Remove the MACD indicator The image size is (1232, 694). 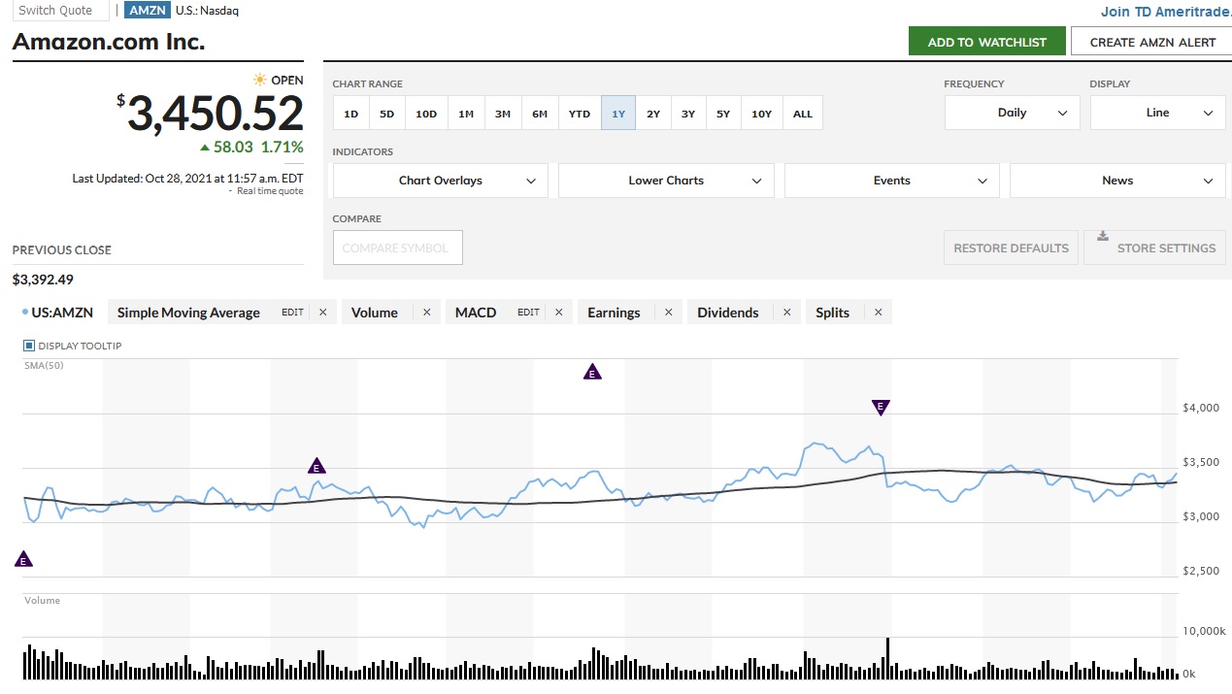pyautogui.click(x=558, y=313)
